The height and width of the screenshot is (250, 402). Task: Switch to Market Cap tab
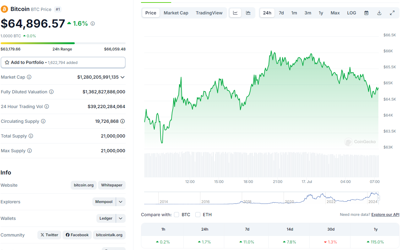[176, 13]
